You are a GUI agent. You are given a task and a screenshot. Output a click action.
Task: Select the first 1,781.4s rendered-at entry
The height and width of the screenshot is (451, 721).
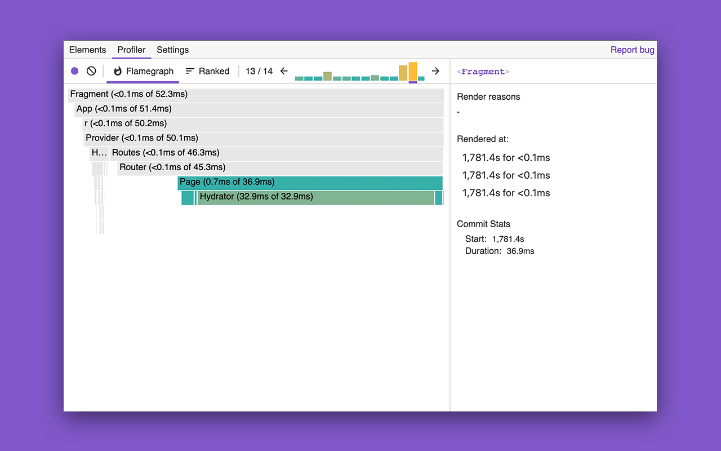(x=505, y=158)
